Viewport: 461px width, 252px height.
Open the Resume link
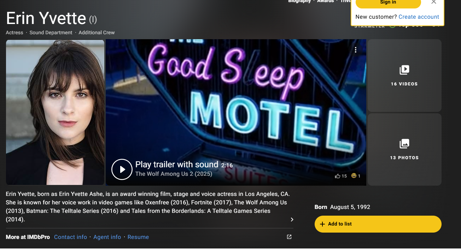138,237
